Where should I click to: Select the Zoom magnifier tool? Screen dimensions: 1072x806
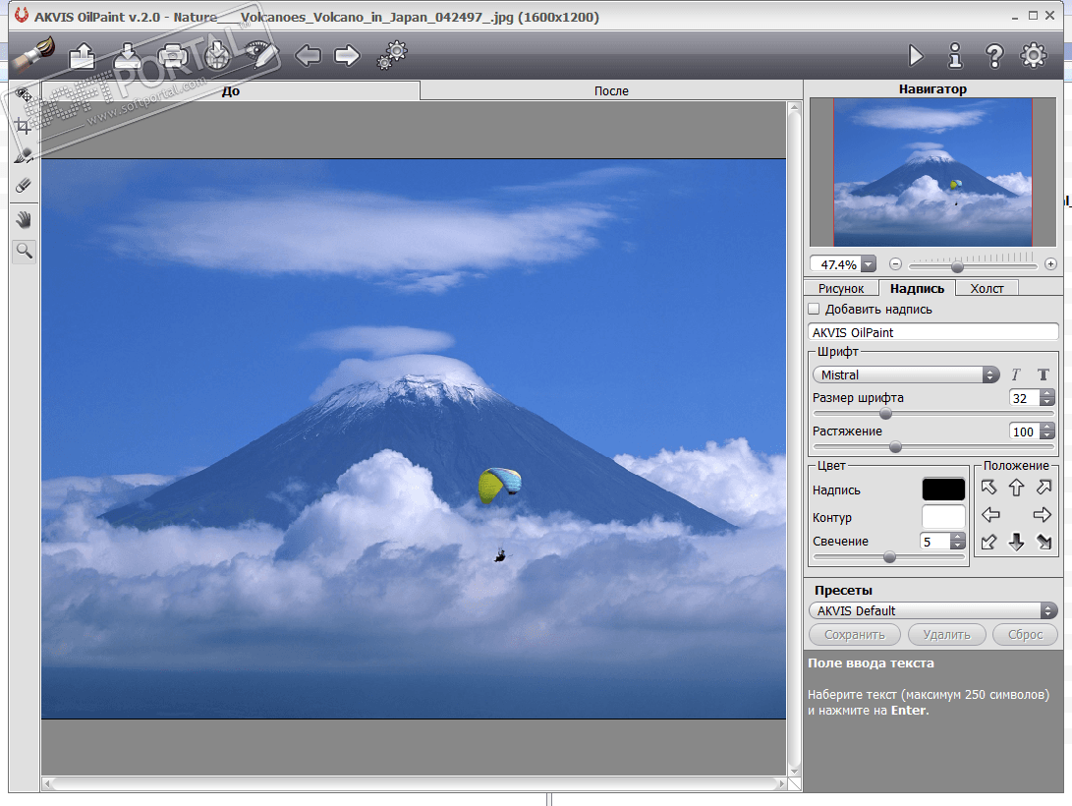pyautogui.click(x=24, y=252)
